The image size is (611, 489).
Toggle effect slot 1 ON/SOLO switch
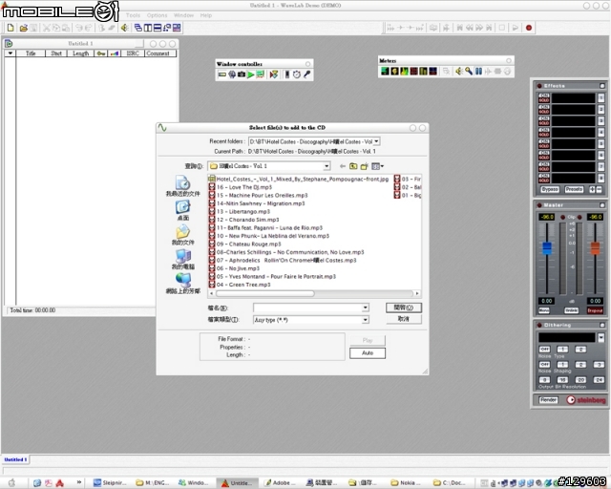[544, 97]
